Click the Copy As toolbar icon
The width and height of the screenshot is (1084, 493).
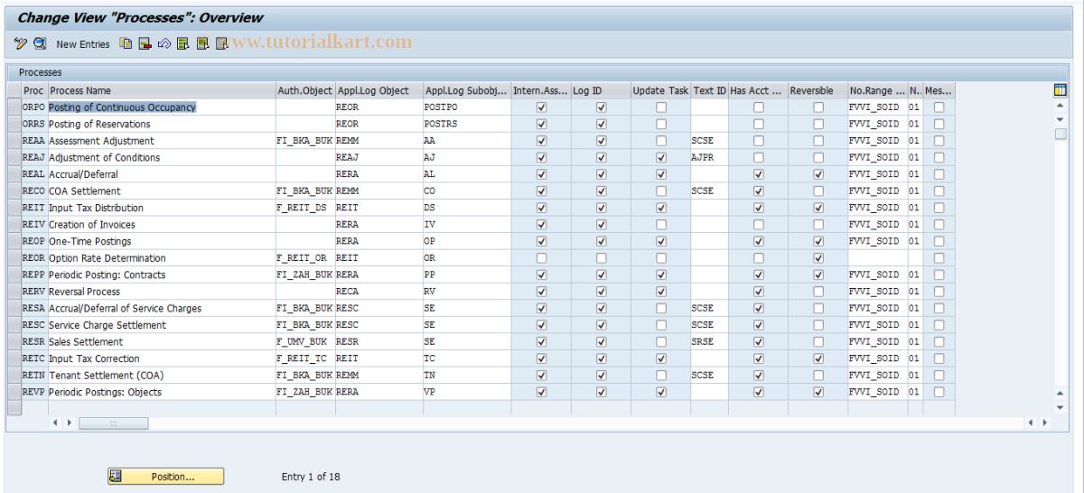[x=126, y=43]
